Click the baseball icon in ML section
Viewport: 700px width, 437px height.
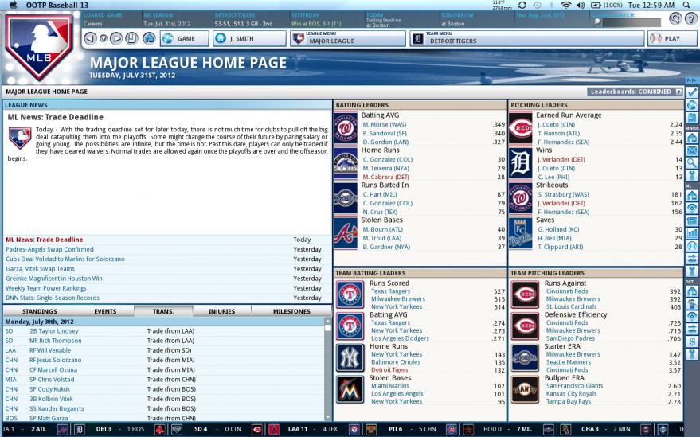[x=691, y=245]
